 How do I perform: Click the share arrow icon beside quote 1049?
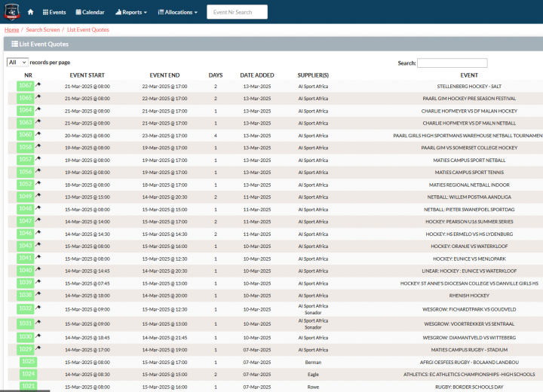tap(38, 195)
